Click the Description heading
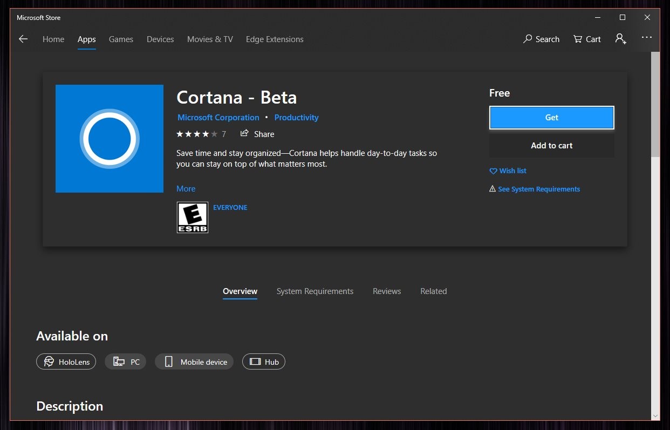Viewport: 670px width, 430px height. click(x=70, y=406)
